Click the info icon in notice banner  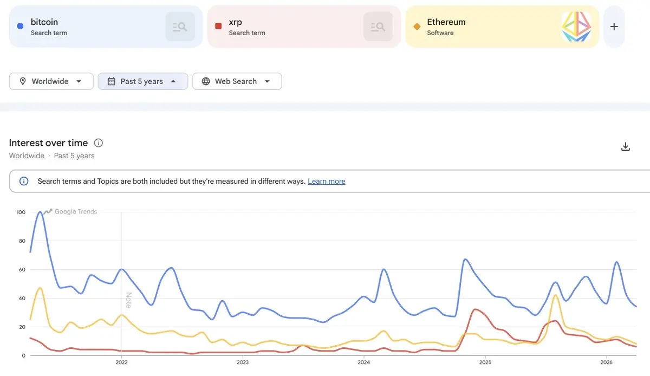(24, 181)
